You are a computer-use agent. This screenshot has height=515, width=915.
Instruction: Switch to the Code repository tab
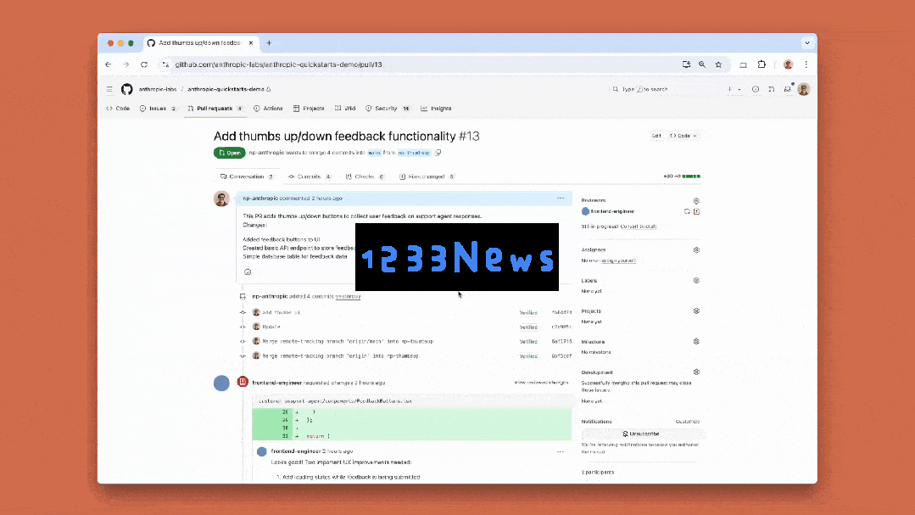point(118,109)
